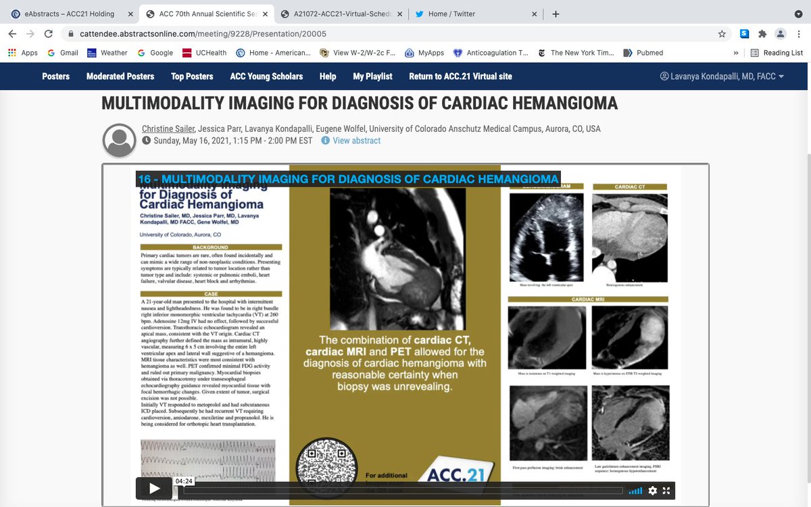The image size is (811, 507).
Task: View site info lock icon
Action: point(70,34)
